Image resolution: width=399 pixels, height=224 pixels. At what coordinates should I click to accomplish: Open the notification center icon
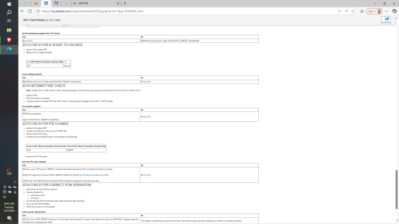click(x=9, y=218)
